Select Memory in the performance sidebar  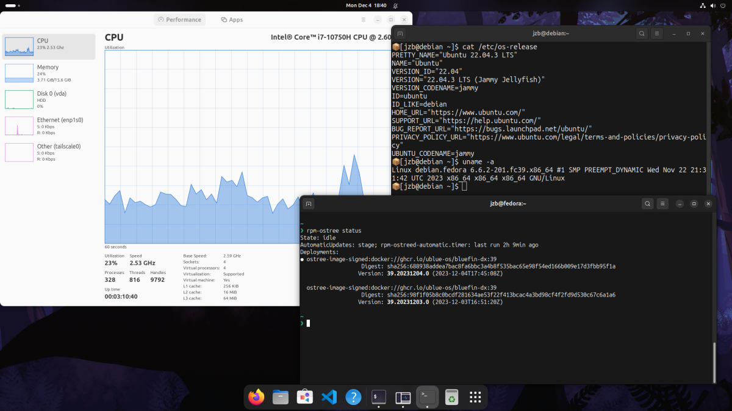click(x=49, y=73)
